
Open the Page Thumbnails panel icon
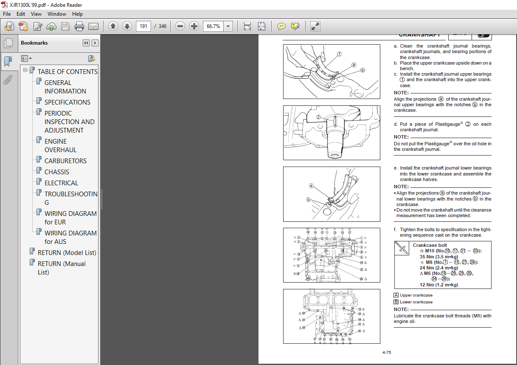pyautogui.click(x=8, y=43)
